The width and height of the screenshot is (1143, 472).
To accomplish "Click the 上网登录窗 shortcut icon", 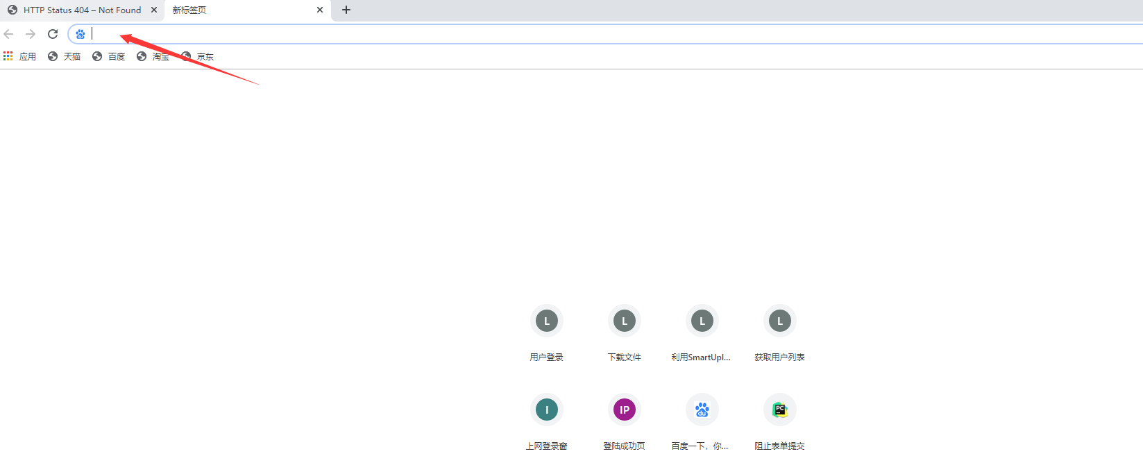I will pyautogui.click(x=547, y=410).
